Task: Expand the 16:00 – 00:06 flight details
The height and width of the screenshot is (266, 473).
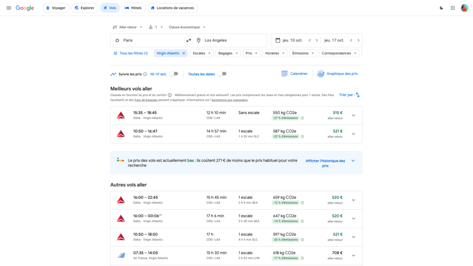Action: (x=353, y=218)
